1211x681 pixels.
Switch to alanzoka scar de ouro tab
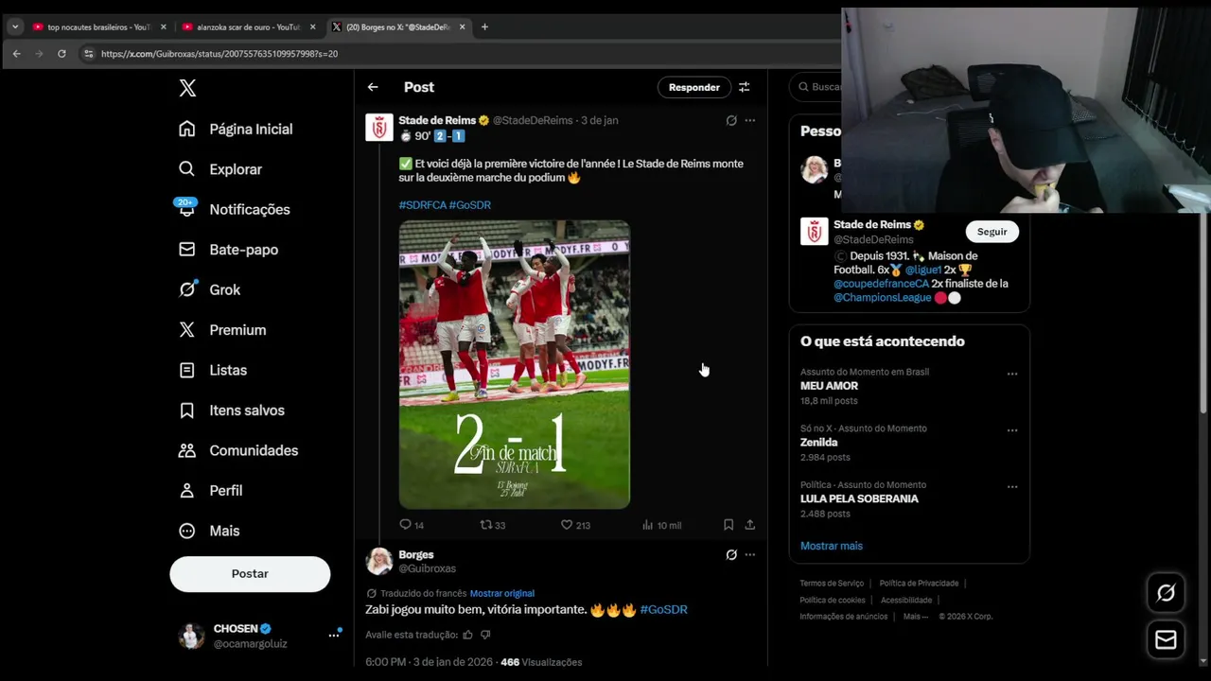(249, 27)
